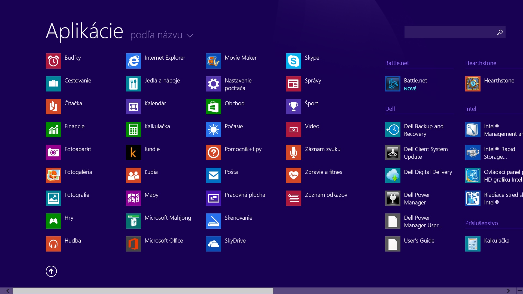
Task: Launch the Fotoaparát camera icon
Action: (53, 152)
